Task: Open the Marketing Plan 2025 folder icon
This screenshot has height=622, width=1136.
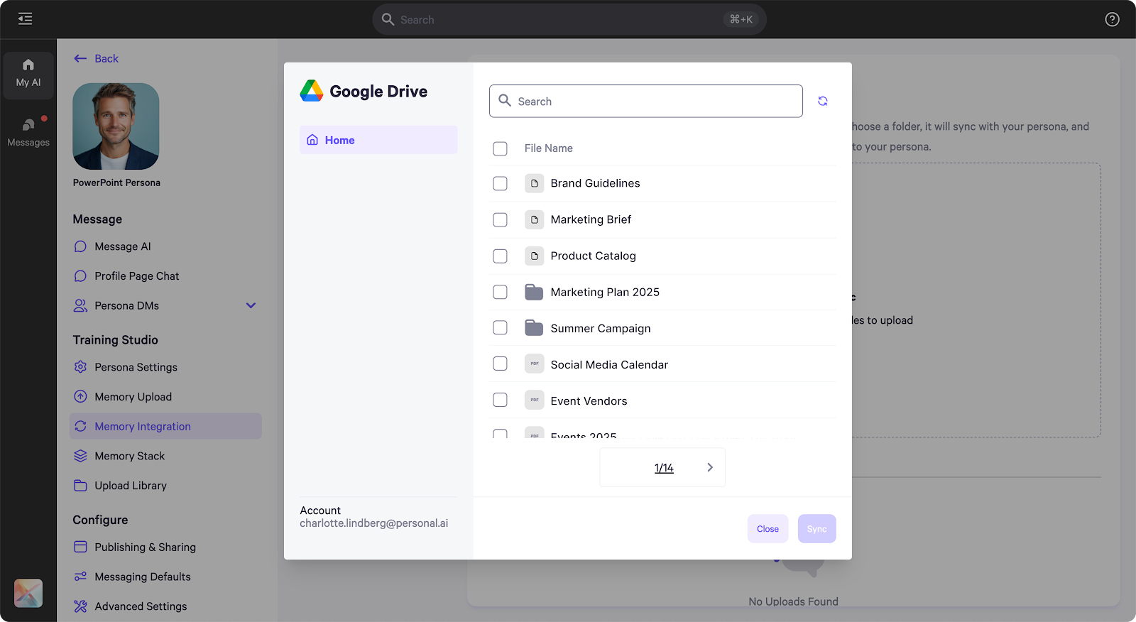Action: click(x=534, y=292)
